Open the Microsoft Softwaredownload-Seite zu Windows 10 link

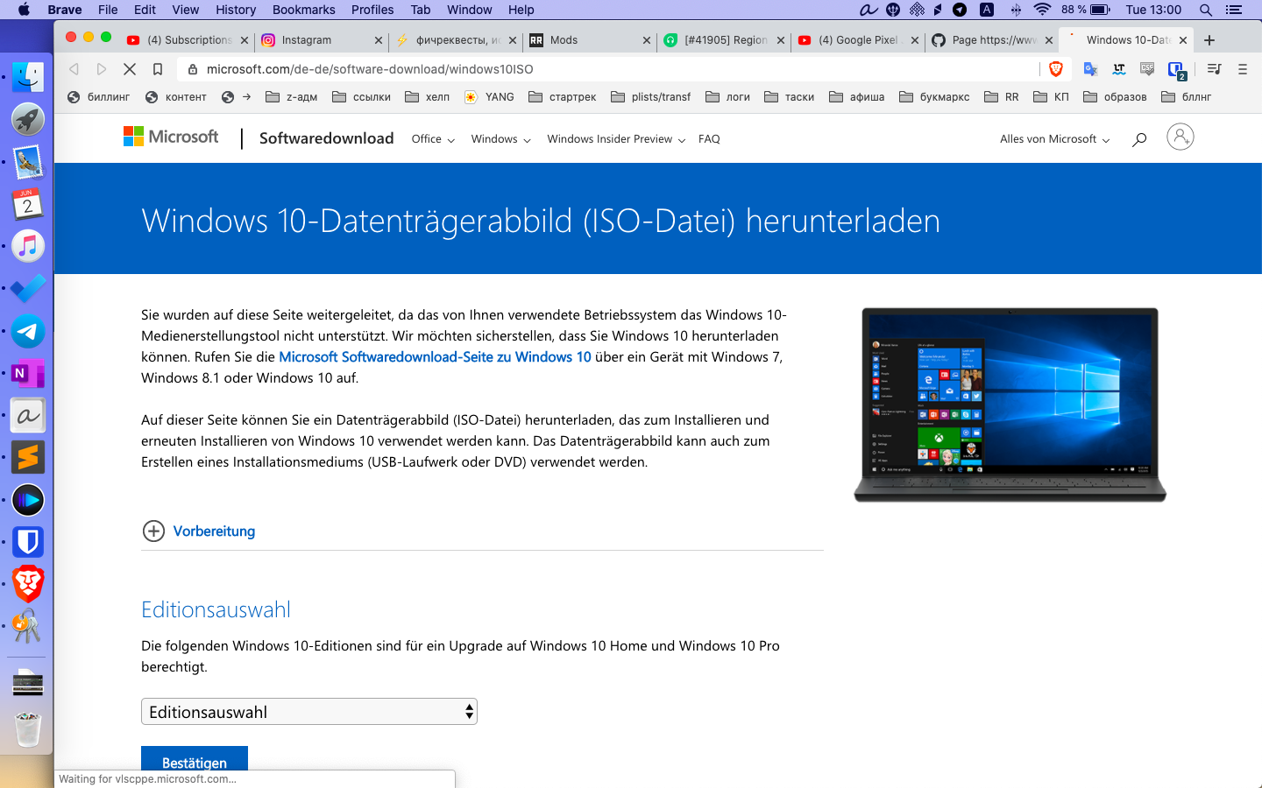(x=435, y=357)
